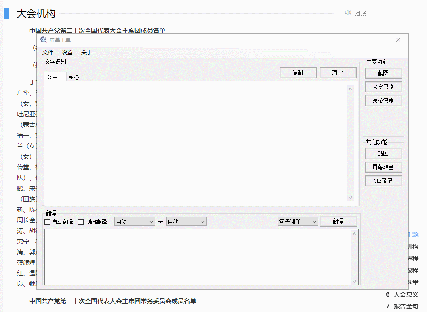Open '7 报告金句' in webpage contents list
The width and height of the screenshot is (427, 312).
tap(402, 306)
